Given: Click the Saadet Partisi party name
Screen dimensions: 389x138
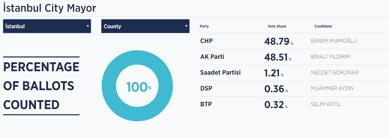Looking at the screenshot, I should pyautogui.click(x=220, y=73).
